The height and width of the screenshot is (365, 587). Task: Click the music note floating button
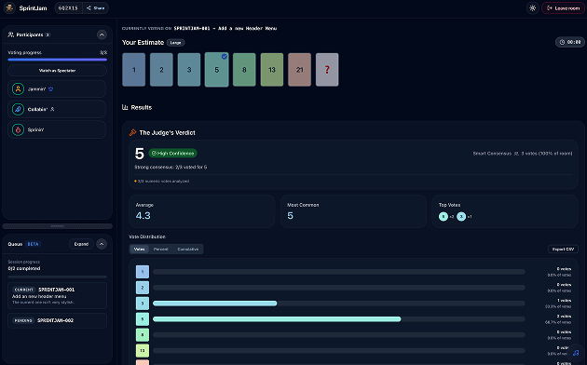click(576, 353)
